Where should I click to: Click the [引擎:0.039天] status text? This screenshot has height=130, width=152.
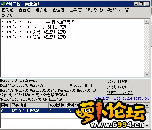(120, 93)
